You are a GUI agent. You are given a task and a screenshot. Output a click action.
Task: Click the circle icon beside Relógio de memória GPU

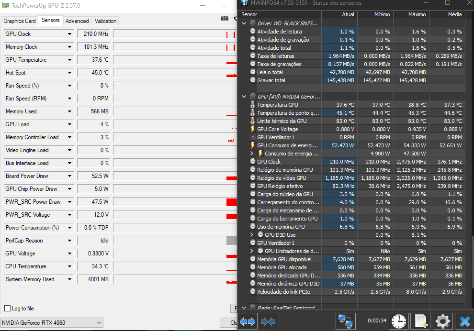tap(253, 169)
